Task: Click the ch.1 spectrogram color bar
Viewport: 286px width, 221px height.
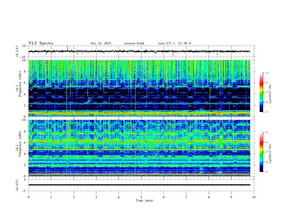Action: (x=261, y=92)
